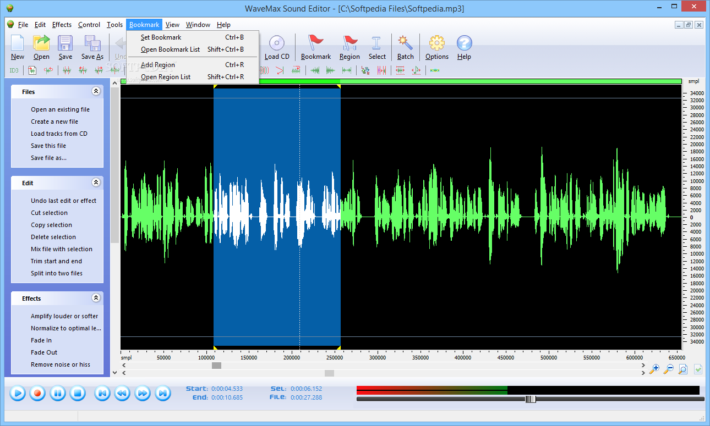Click the upper horizontal scrollbar left arrow

[x=124, y=366]
